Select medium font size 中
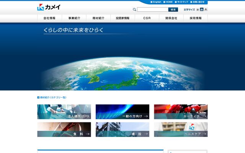Image resolution: width=245 pixels, height=153 pixels. point(202,9)
